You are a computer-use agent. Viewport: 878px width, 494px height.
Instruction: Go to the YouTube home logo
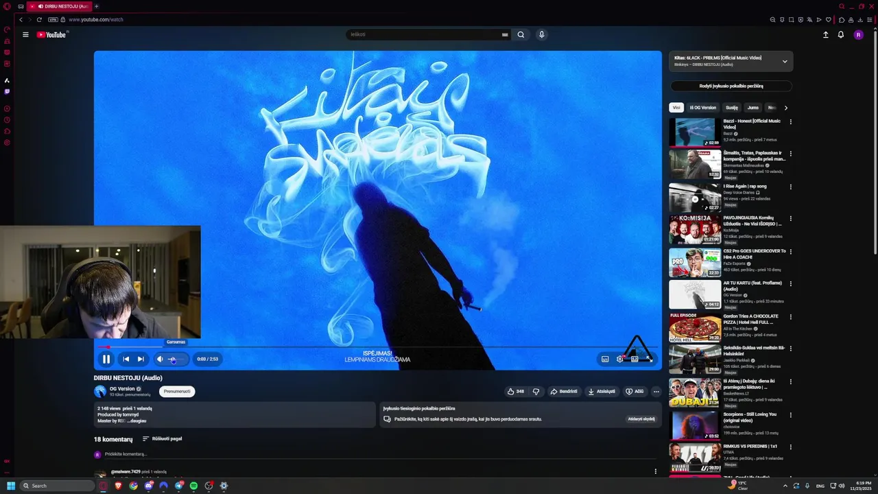click(x=52, y=34)
